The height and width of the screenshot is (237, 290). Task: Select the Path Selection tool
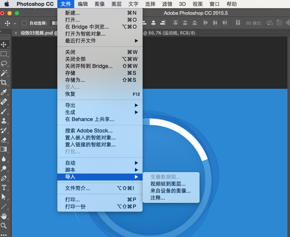(x=4, y=197)
